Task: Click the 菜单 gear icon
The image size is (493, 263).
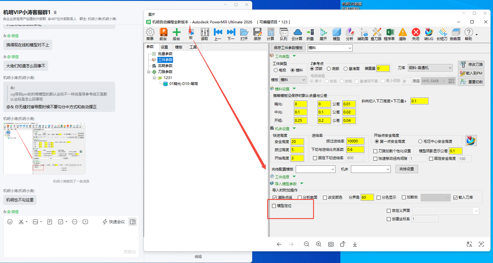Action: pos(150,34)
